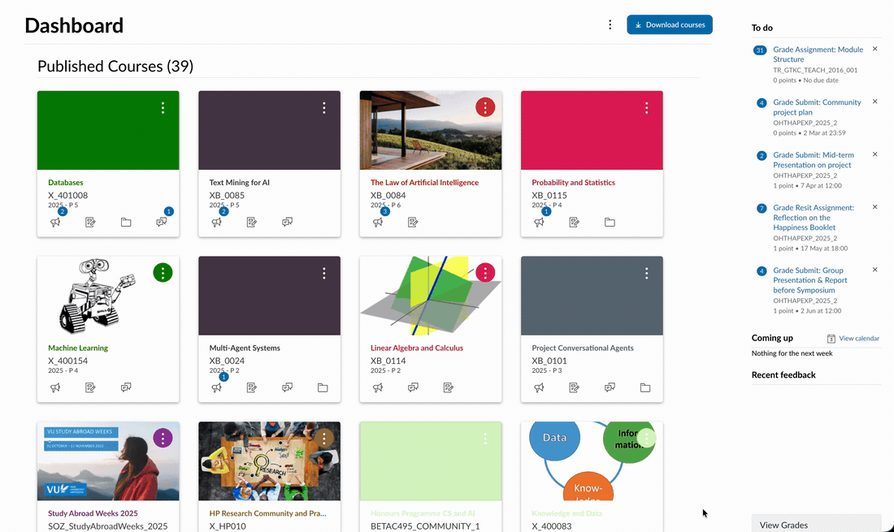Open Assignments icon on Project Conversational Agents card
894x532 pixels.
pos(574,387)
